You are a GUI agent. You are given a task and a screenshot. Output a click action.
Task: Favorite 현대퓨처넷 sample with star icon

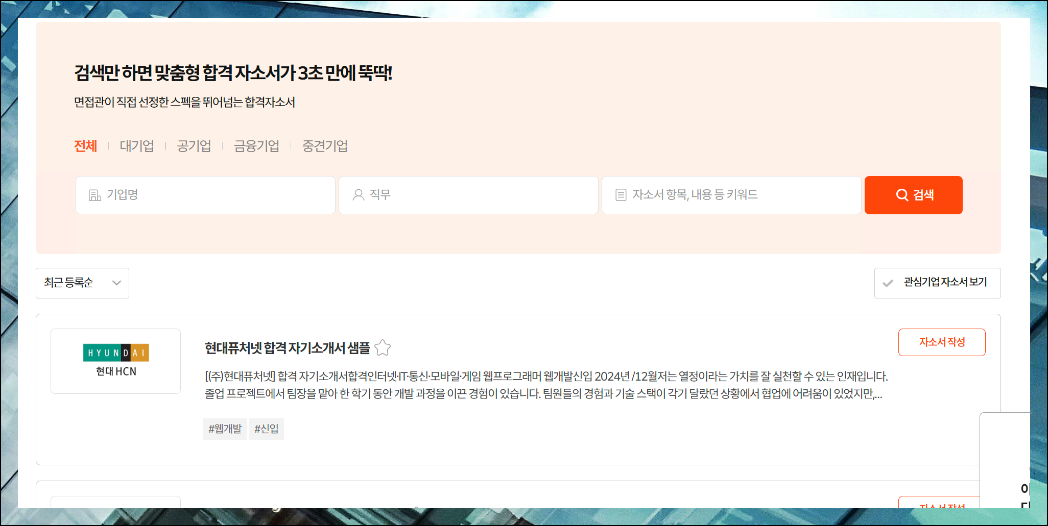[x=383, y=348]
